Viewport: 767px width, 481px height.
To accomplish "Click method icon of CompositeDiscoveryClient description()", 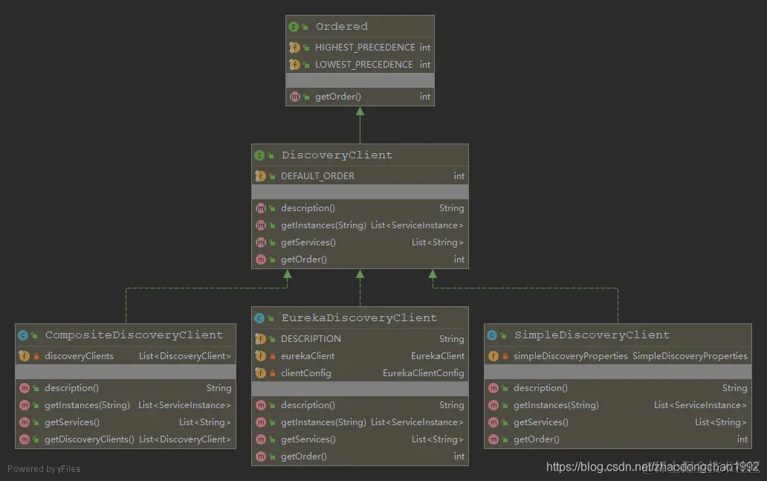I will (24, 389).
